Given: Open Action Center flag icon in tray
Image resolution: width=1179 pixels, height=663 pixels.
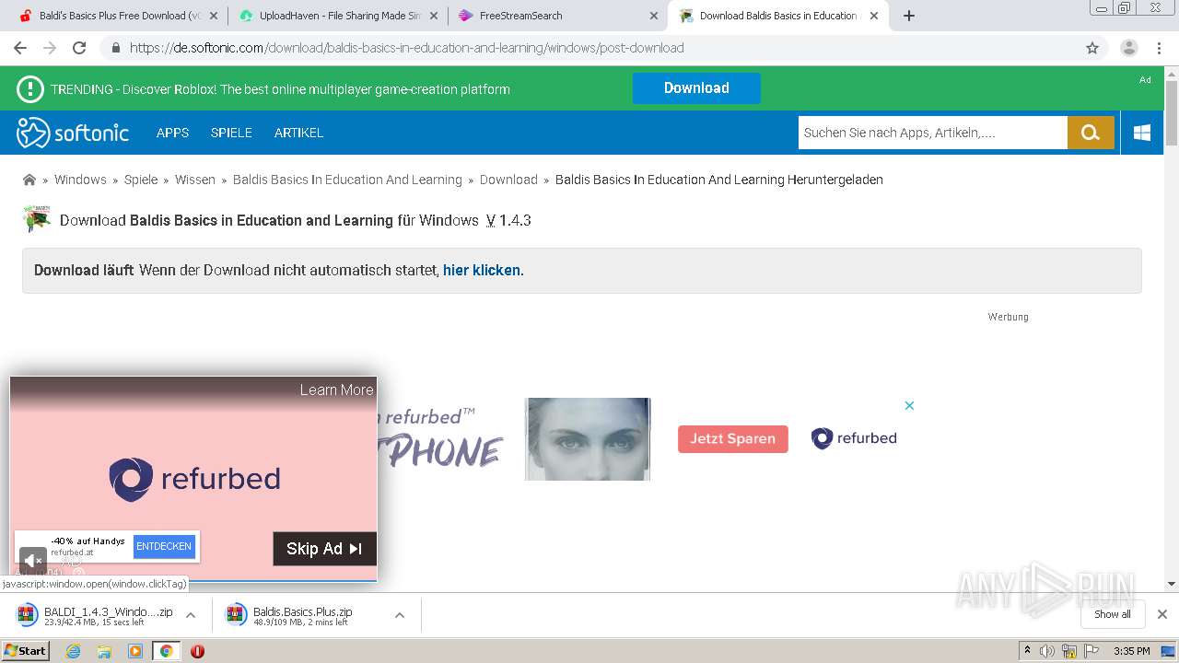Looking at the screenshot, I should [1091, 651].
